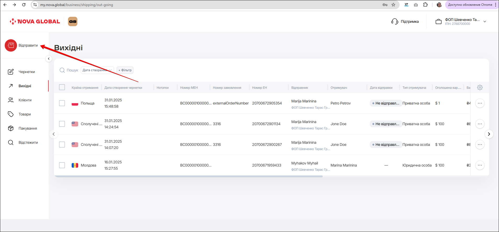Go to Клієнти section
This screenshot has width=499, height=232.
click(25, 100)
